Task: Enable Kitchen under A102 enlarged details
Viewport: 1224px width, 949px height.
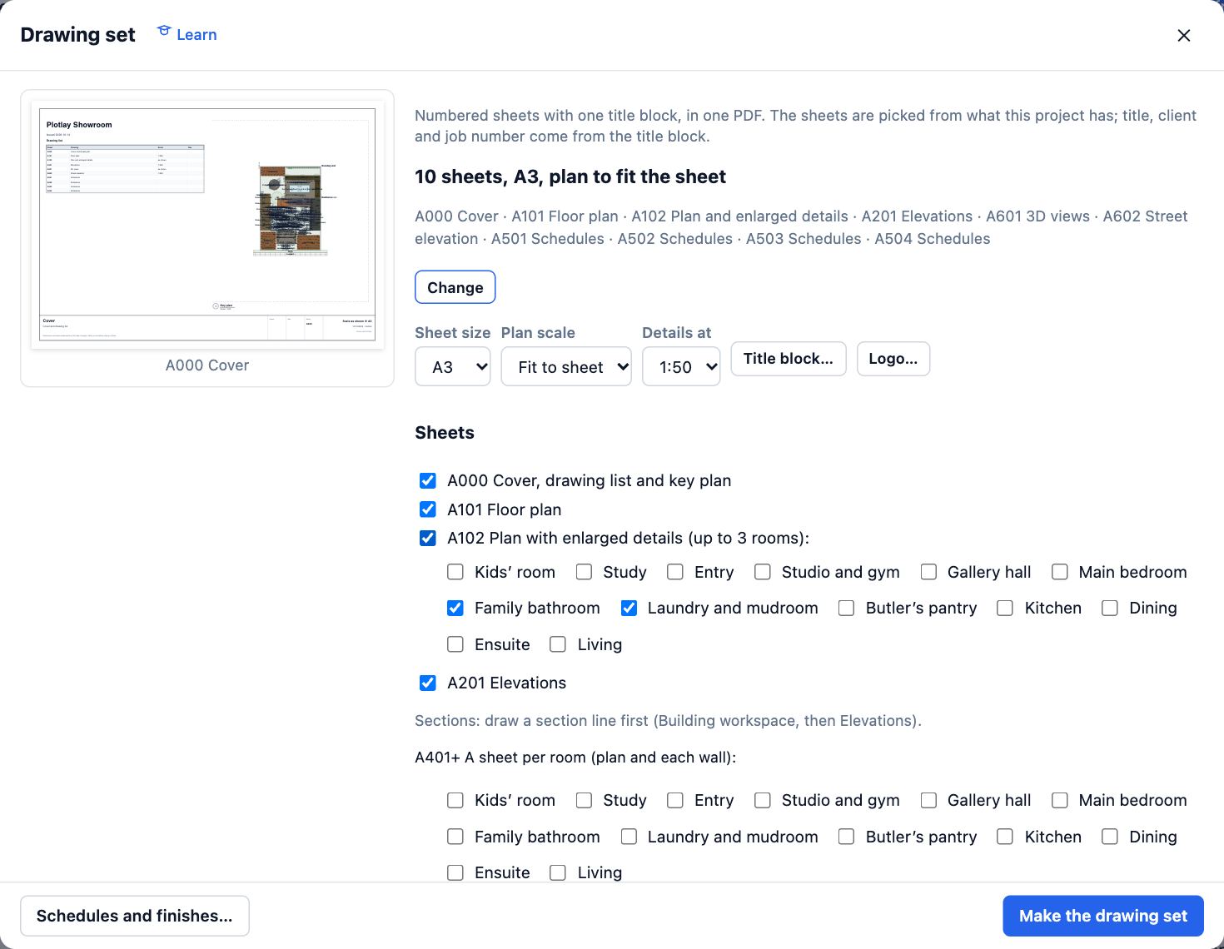Action: tap(1005, 608)
